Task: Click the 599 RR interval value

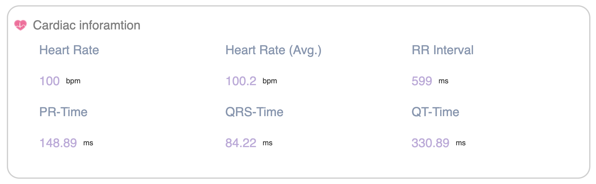Action: click(422, 81)
